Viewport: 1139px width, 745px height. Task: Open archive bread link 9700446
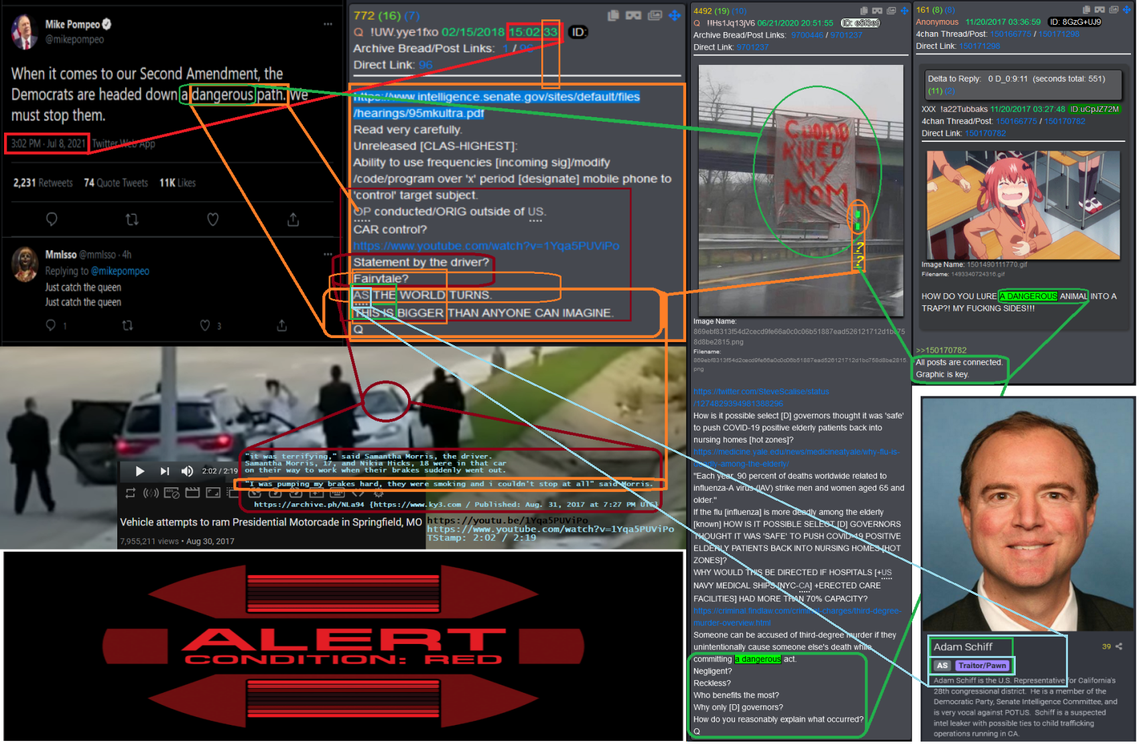(x=807, y=35)
